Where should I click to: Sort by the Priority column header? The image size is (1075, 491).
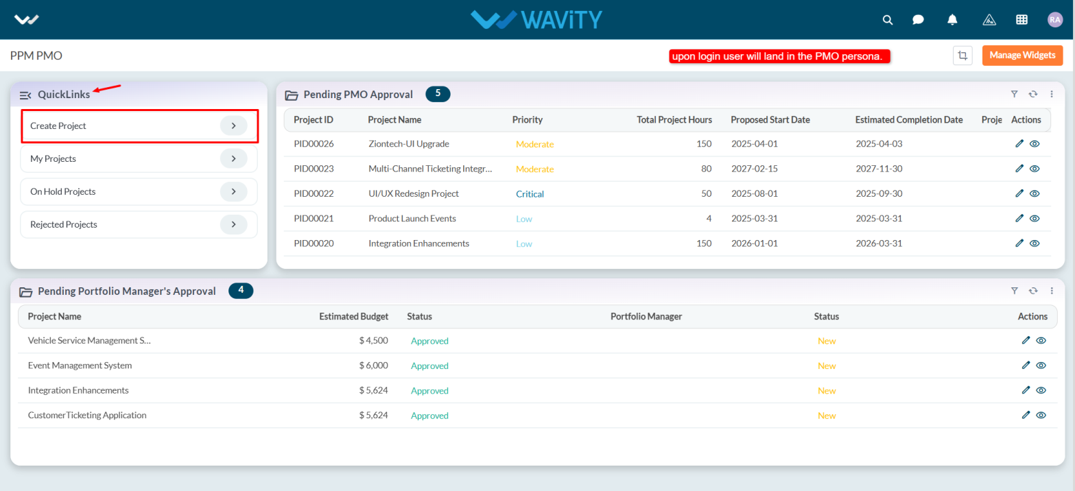pos(528,119)
